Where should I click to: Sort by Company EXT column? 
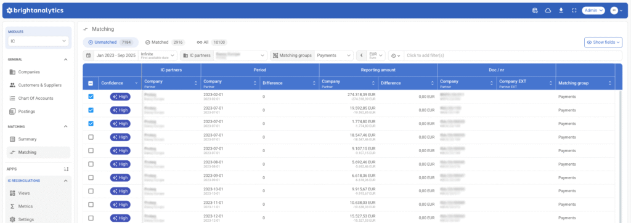coord(550,83)
